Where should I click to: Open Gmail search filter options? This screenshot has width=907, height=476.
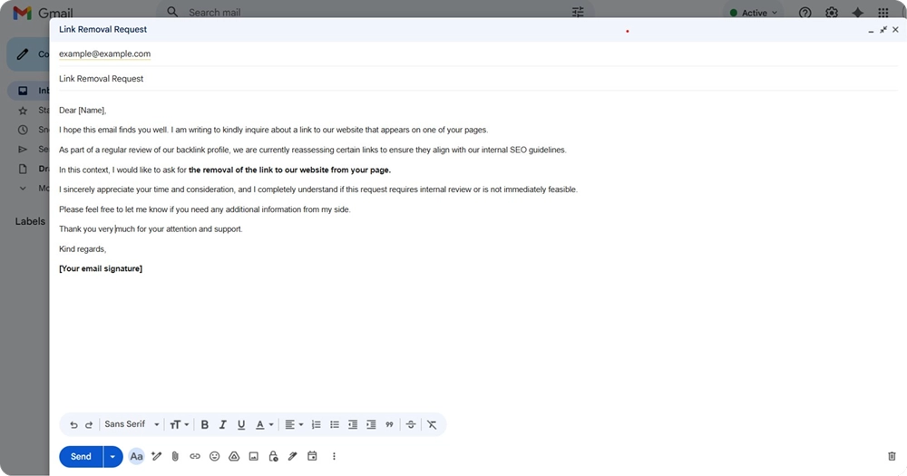pos(578,12)
